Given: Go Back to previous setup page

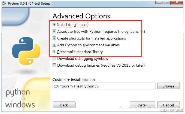Looking at the screenshot, I should pyautogui.click(x=64, y=105).
